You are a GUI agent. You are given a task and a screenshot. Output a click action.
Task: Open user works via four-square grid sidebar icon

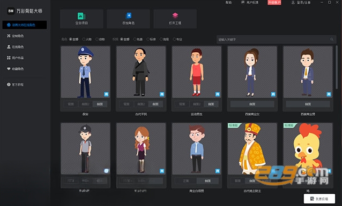[9, 58]
